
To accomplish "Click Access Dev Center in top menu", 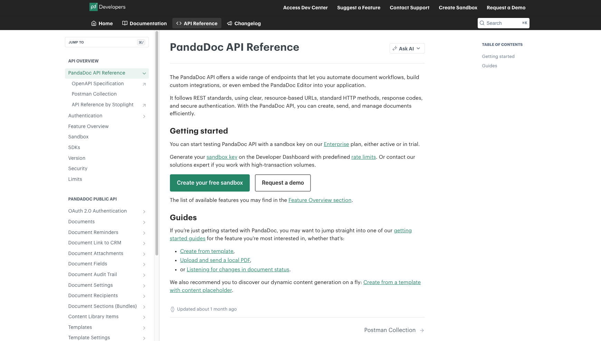I will point(305,8).
